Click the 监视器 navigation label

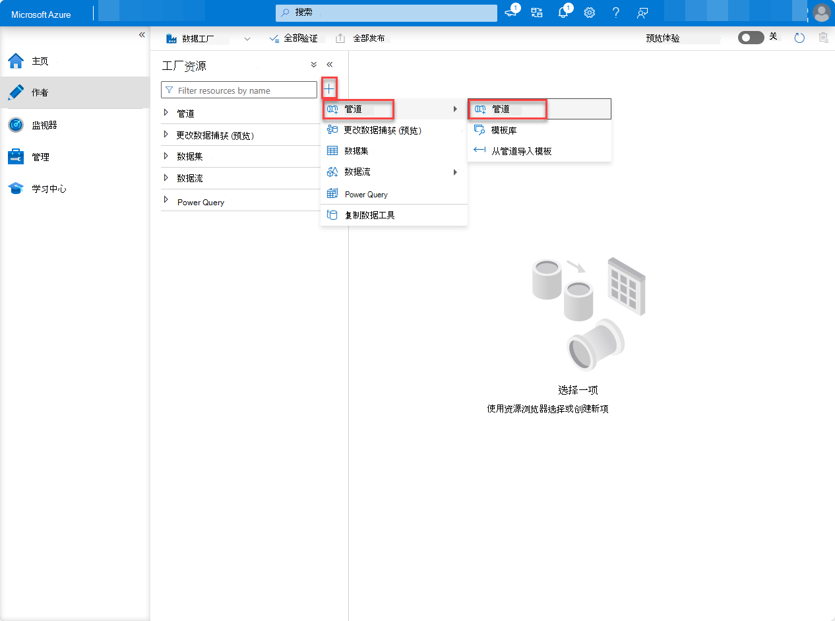[x=45, y=125]
